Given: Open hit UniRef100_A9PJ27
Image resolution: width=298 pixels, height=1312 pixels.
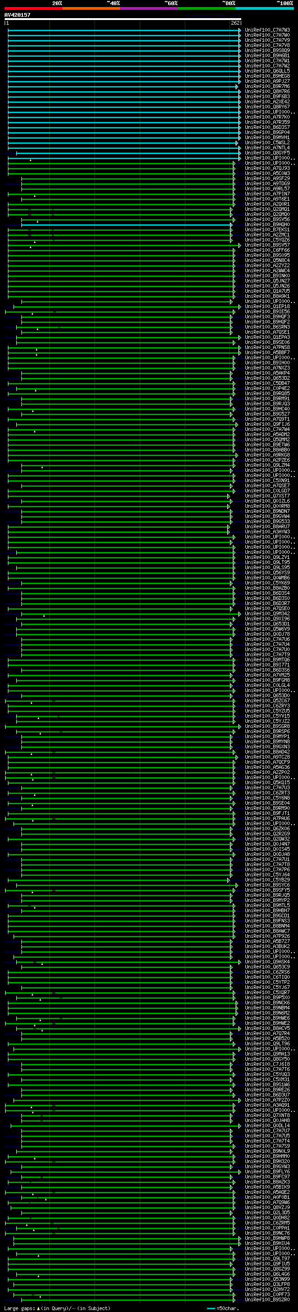Looking at the screenshot, I should coord(267,81).
